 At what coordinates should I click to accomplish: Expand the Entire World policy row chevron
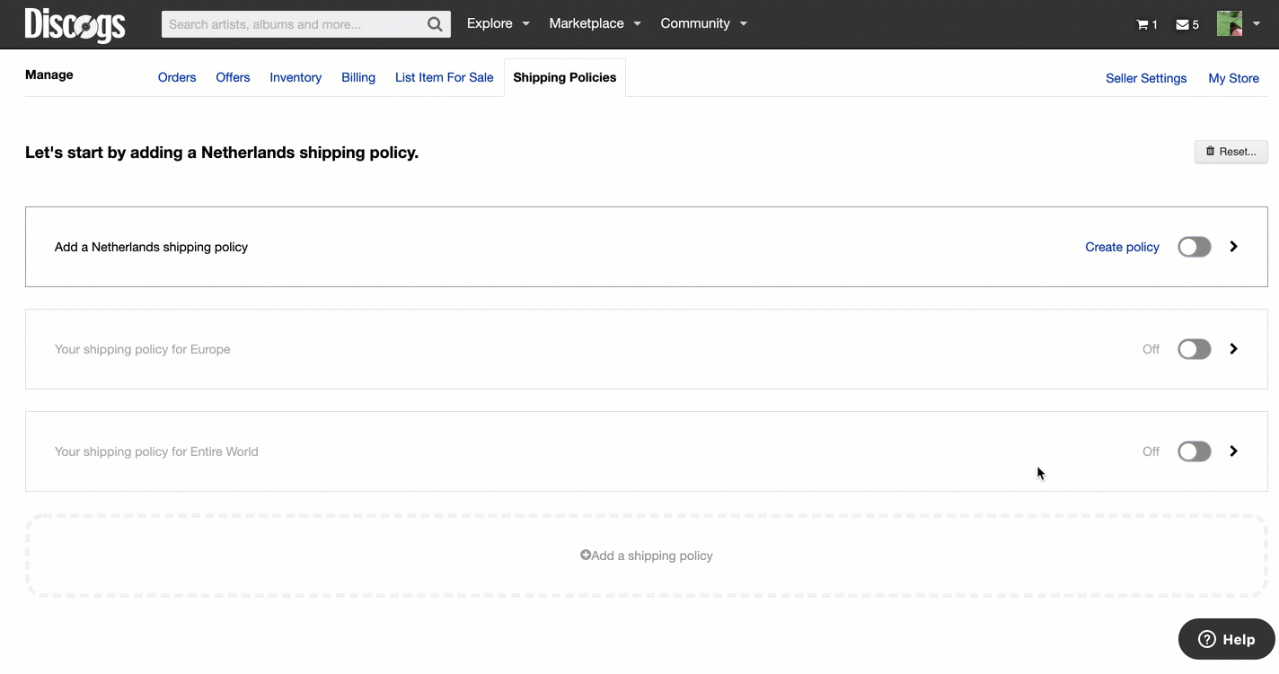pos(1234,451)
